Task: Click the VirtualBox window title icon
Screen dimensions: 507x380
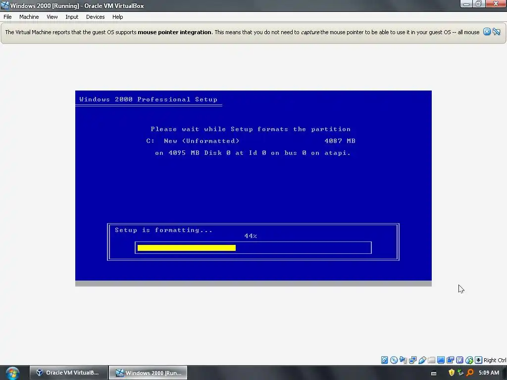Action: [x=5, y=5]
